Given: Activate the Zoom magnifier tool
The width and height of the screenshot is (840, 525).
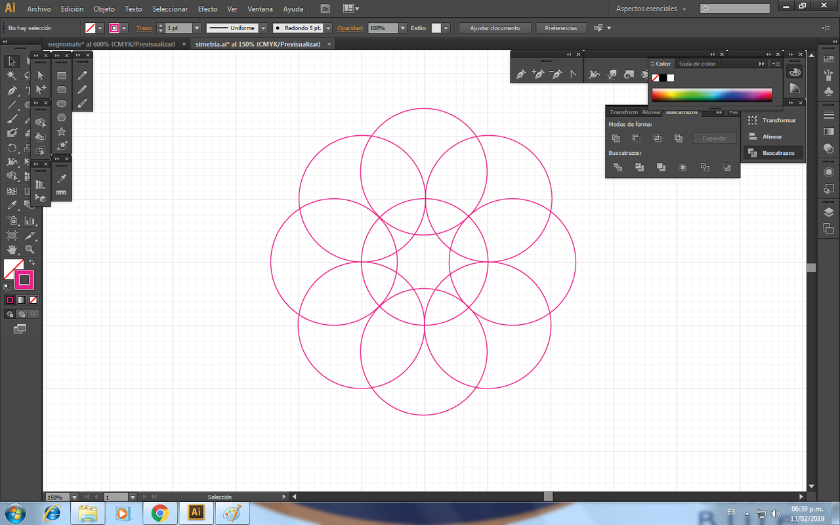Looking at the screenshot, I should pos(30,249).
